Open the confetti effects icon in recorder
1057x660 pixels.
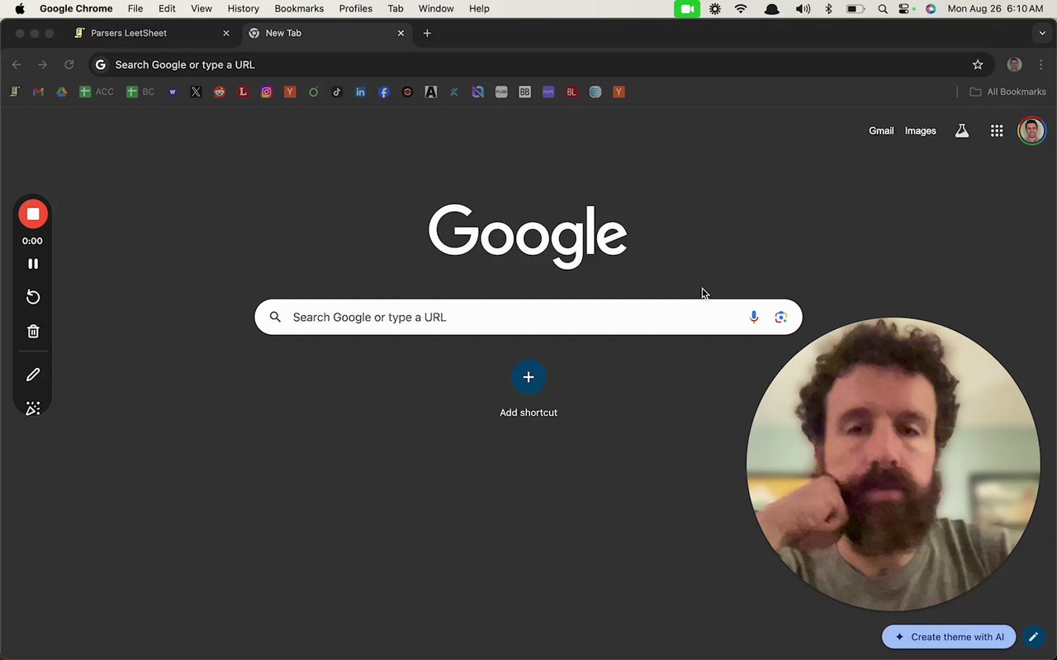click(x=33, y=408)
